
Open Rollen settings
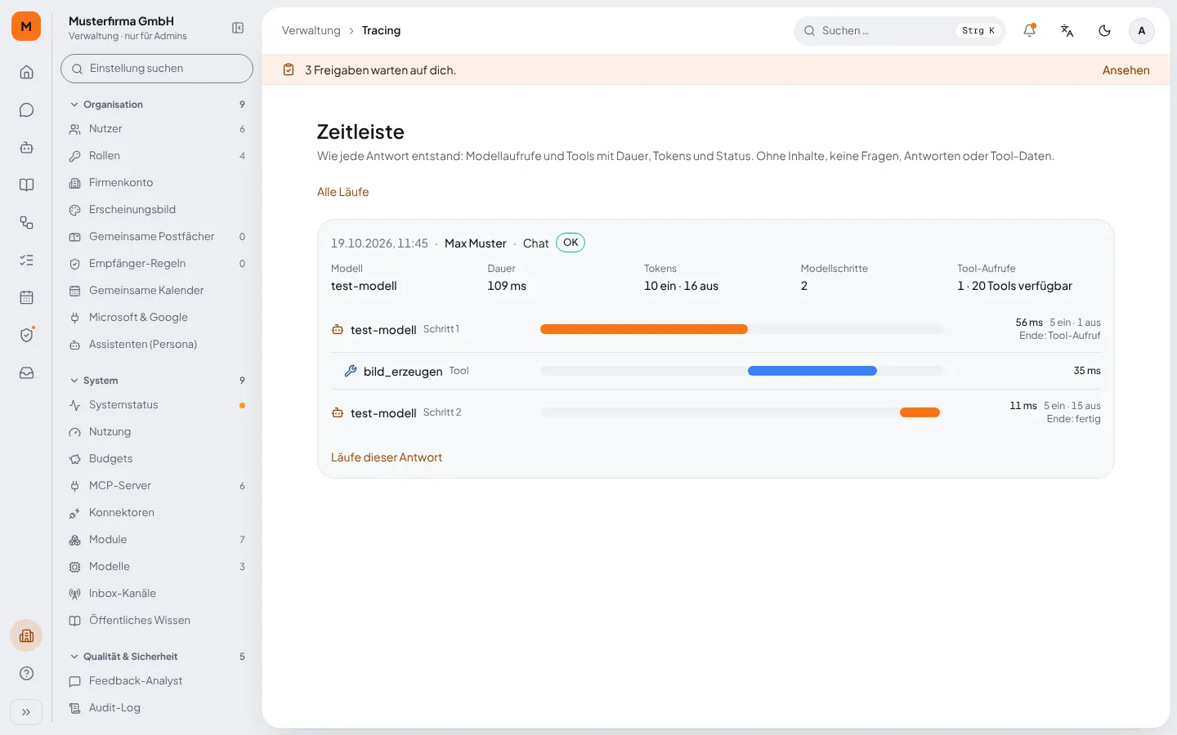point(157,156)
